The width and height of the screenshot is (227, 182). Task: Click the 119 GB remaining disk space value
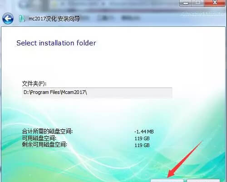142,145
